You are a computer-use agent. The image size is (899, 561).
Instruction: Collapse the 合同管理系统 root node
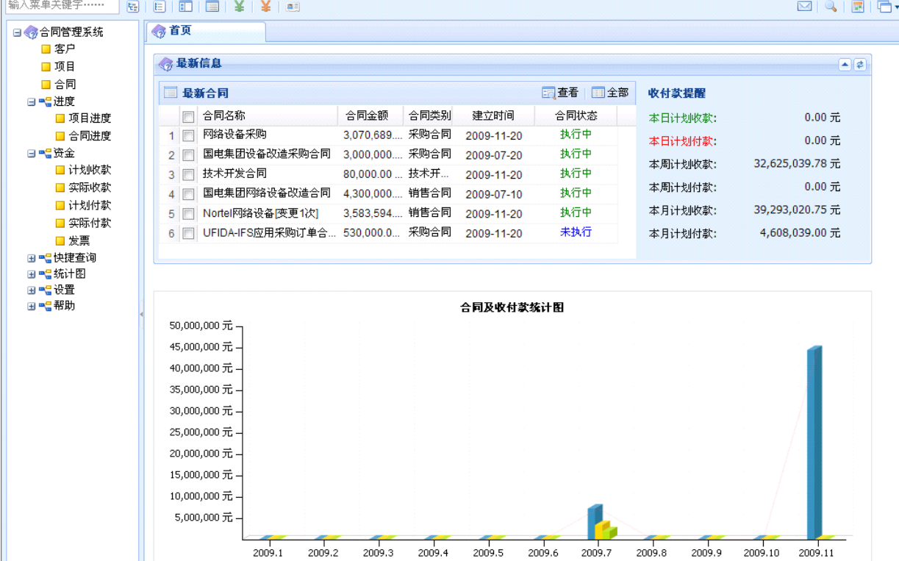pyautogui.click(x=17, y=32)
